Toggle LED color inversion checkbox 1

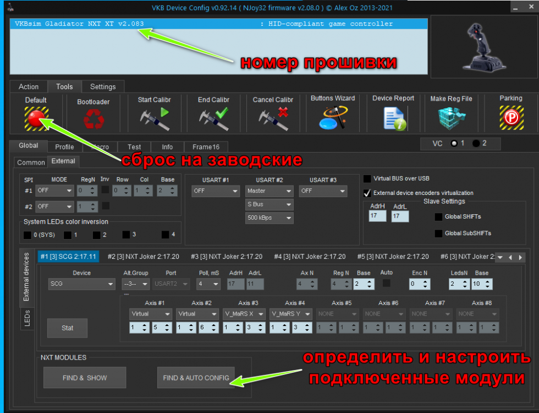click(x=68, y=235)
